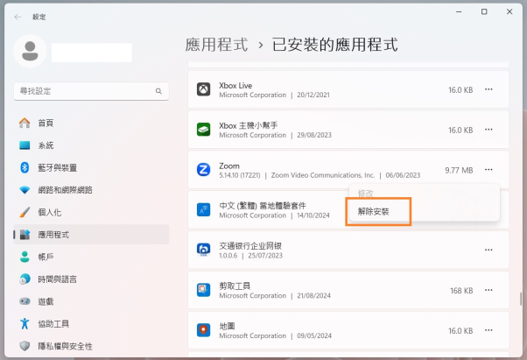527x360 pixels.
Task: Open 協助工具 settings
Action: tap(91, 324)
